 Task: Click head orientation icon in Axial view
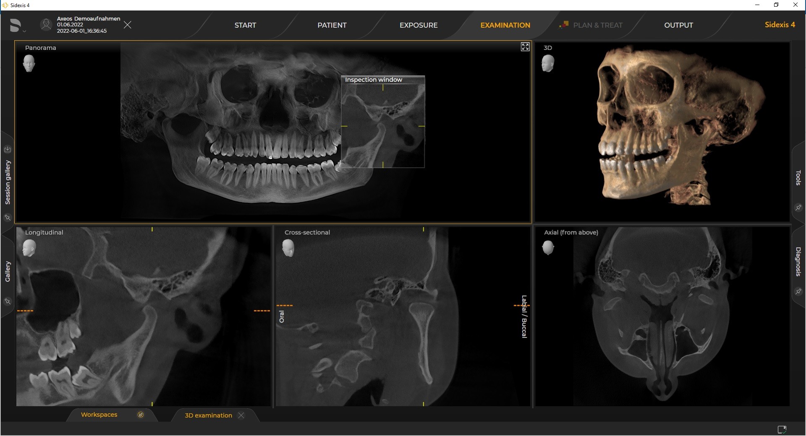(548, 247)
